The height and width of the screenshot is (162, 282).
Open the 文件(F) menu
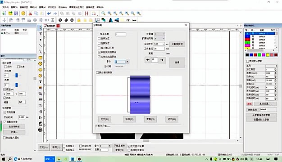pos(5,7)
